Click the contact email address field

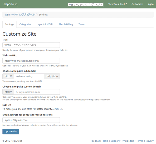point(31,120)
